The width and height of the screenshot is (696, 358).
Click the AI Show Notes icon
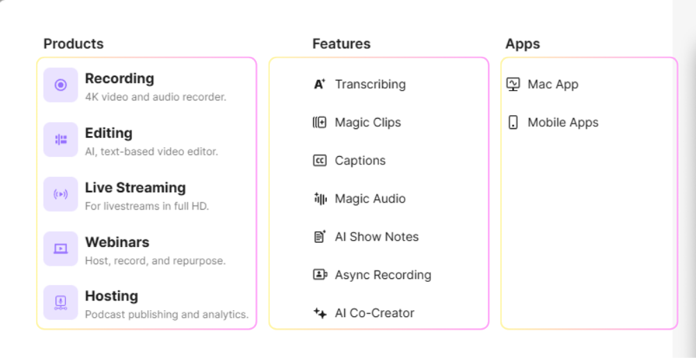[x=319, y=237]
